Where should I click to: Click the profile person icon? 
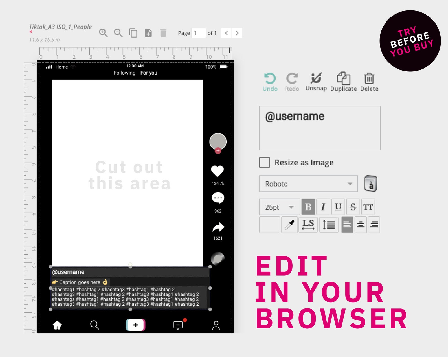216,325
